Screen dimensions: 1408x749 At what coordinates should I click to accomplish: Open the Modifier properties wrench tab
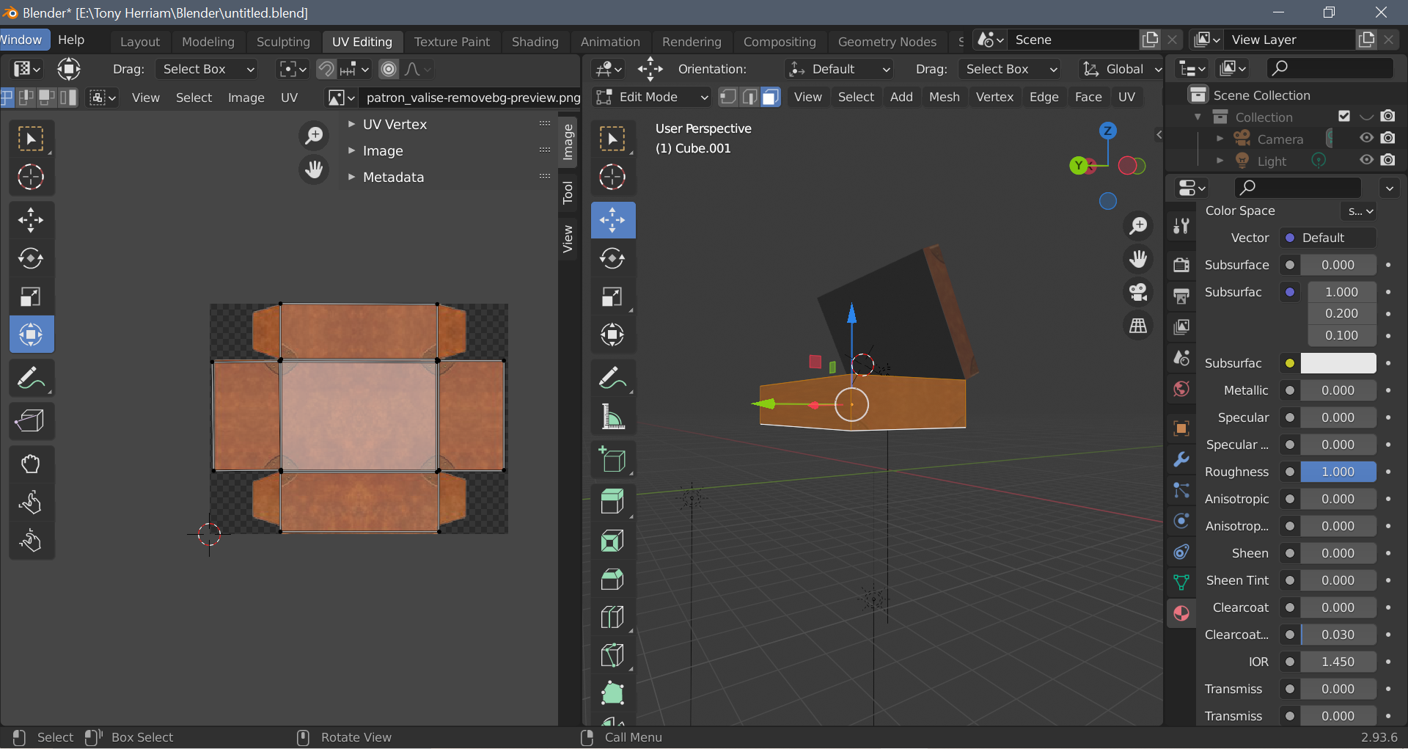coord(1181,459)
